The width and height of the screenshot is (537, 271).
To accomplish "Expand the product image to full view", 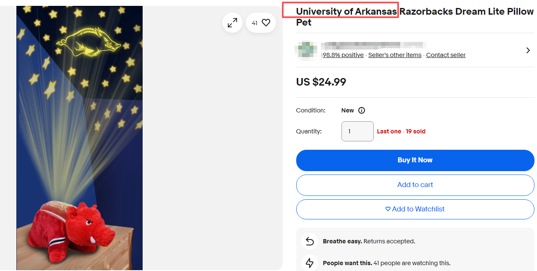I will [x=232, y=23].
